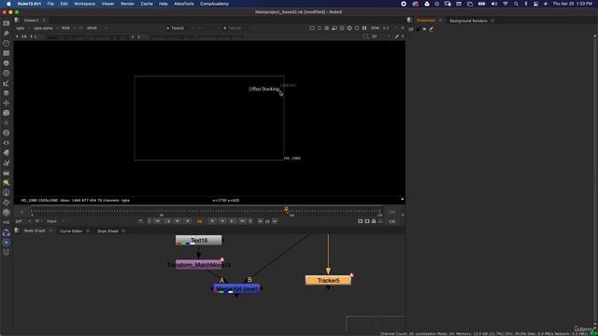Viewport: 598px width, 336px height.
Task: Open the sRGB viewer process dropdown
Action: (96, 28)
